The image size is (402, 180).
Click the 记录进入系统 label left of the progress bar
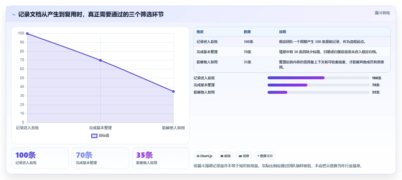[204, 78]
